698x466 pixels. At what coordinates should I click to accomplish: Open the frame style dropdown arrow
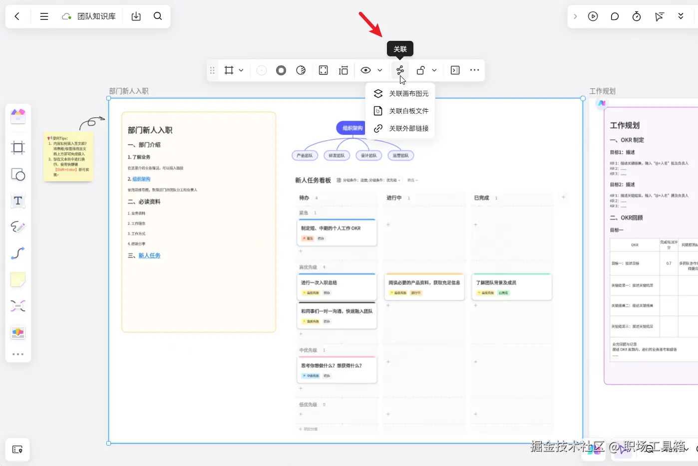coord(241,70)
